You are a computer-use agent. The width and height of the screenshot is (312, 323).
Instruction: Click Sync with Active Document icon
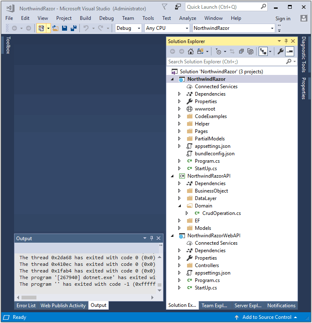pyautogui.click(x=232, y=51)
